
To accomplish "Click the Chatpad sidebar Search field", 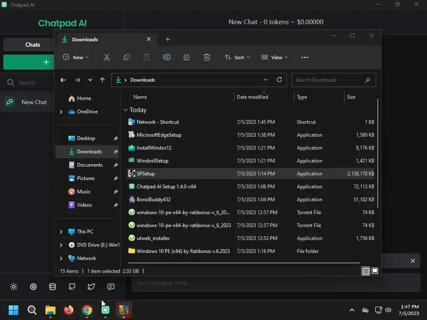I will coord(27,82).
